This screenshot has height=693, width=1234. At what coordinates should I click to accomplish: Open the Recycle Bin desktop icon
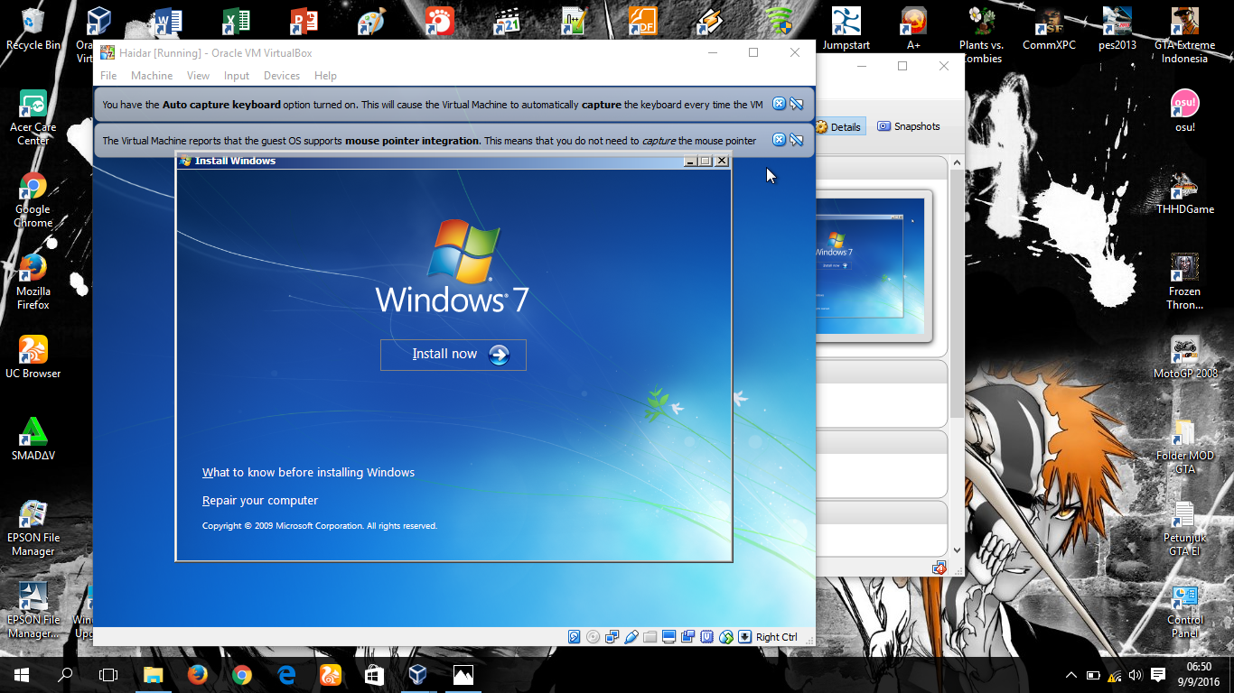tap(33, 28)
